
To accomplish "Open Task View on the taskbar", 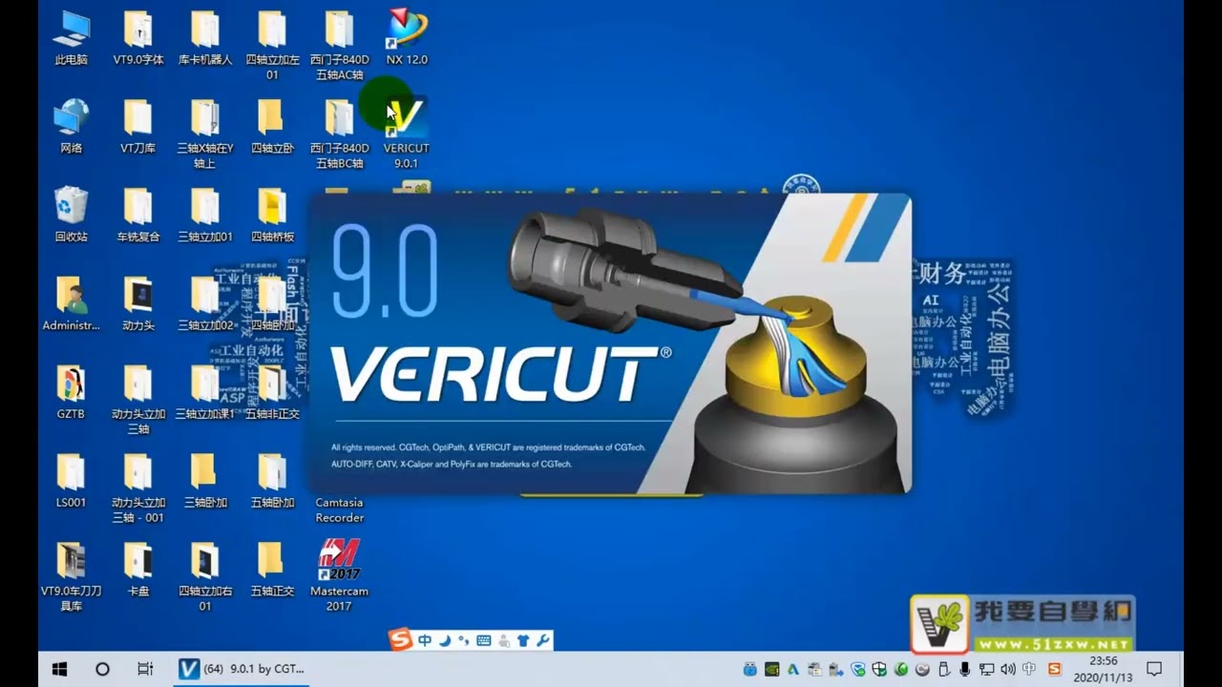I will tap(145, 669).
